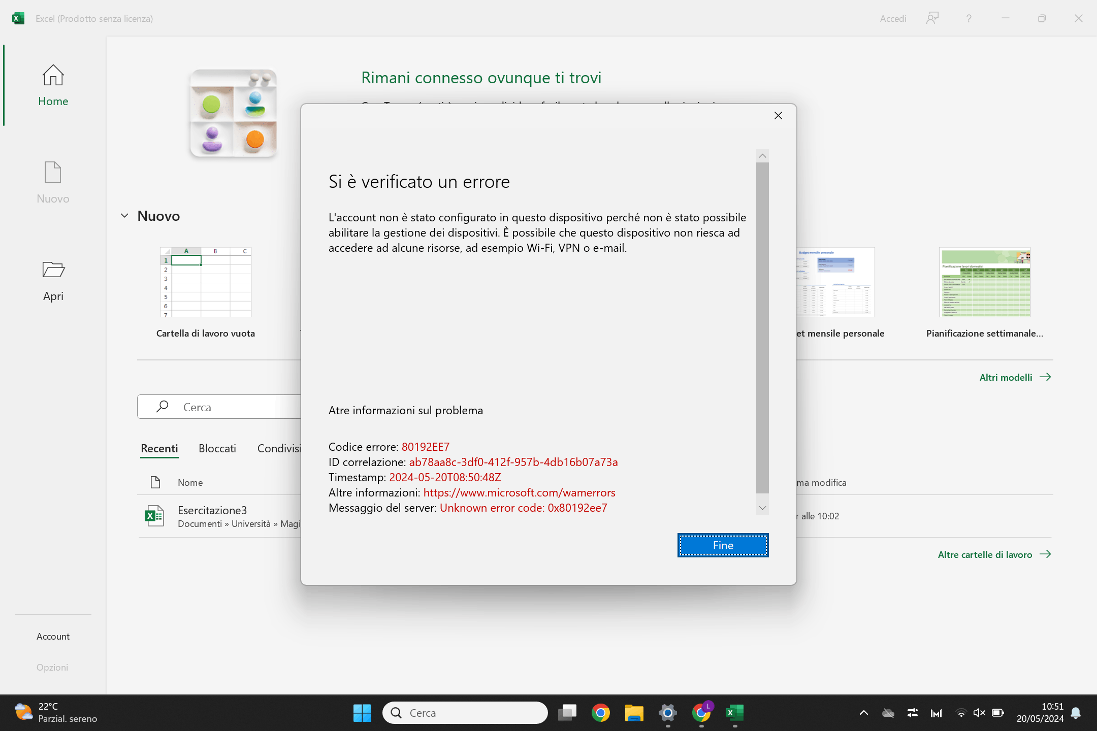Click the Nome column header
The width and height of the screenshot is (1097, 731).
190,483
